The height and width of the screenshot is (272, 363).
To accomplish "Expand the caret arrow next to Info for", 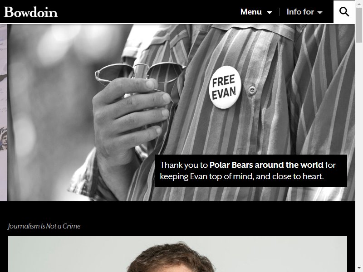I will click(x=320, y=13).
